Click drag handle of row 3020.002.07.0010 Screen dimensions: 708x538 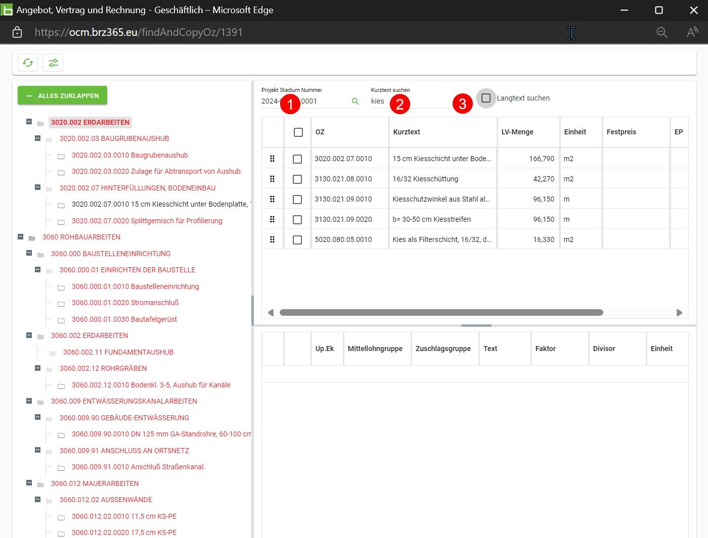[272, 159]
